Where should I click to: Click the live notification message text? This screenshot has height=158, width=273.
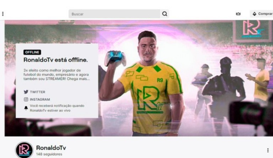(x=57, y=108)
